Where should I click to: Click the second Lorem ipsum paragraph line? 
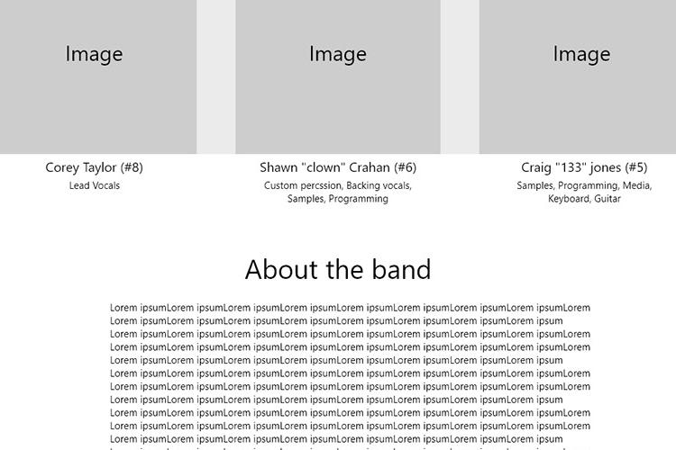pos(336,320)
